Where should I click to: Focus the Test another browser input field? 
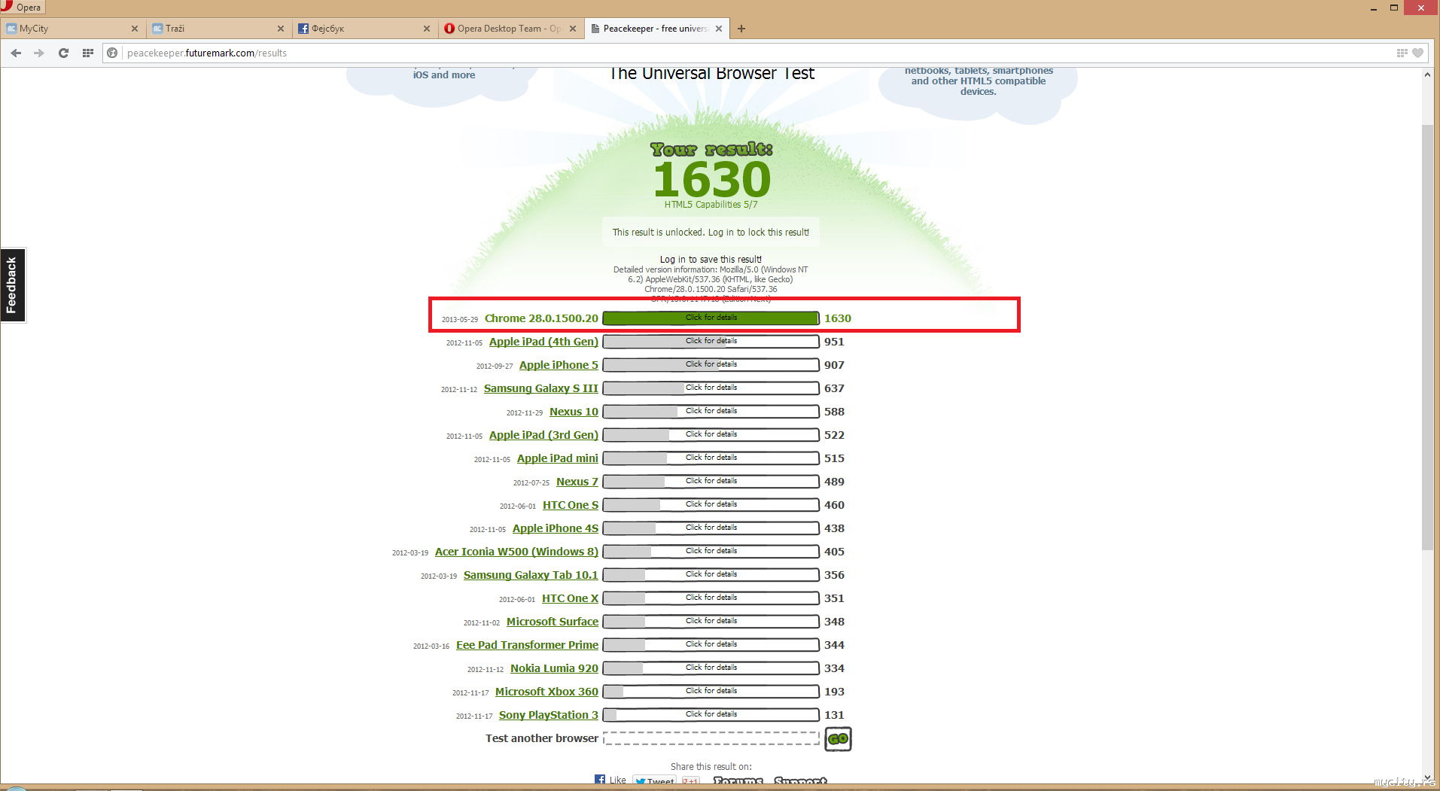[711, 738]
